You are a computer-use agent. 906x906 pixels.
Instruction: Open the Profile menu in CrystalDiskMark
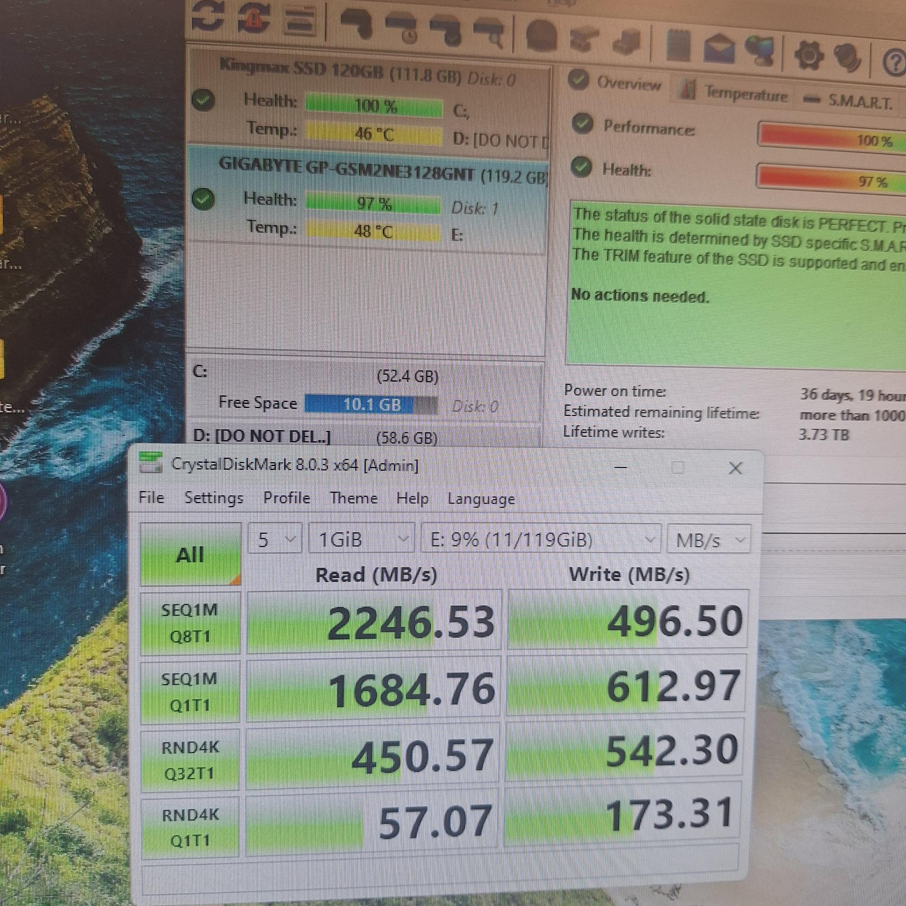286,498
